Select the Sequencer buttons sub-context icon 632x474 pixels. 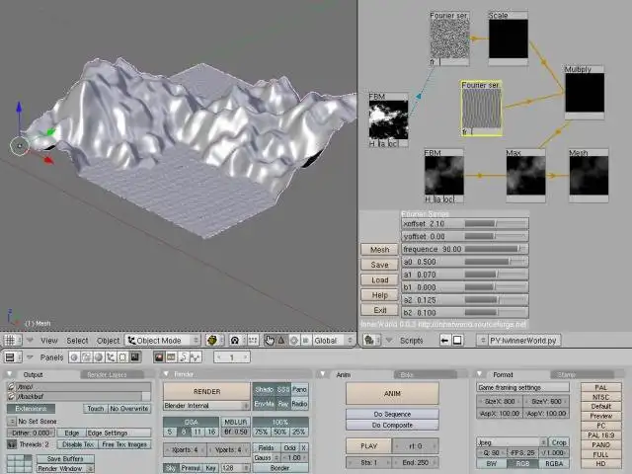tap(171, 357)
